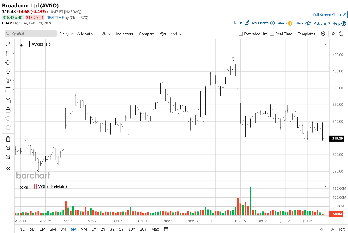Open the 1x1 grid layout dropdown

click(x=176, y=34)
